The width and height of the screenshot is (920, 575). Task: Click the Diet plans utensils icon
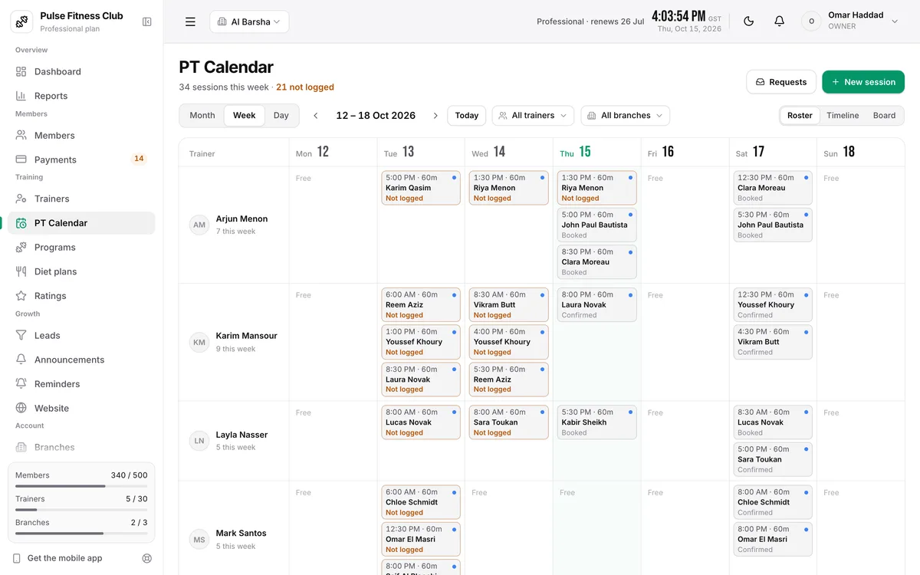click(x=21, y=271)
